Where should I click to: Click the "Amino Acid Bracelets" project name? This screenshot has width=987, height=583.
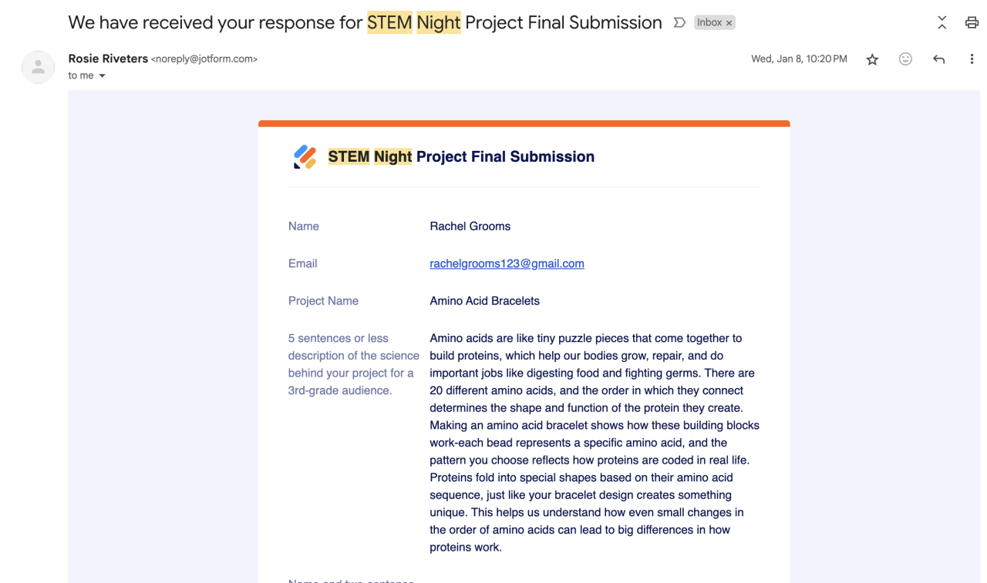click(x=484, y=301)
